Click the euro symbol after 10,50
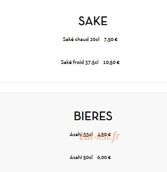 [x=118, y=62]
